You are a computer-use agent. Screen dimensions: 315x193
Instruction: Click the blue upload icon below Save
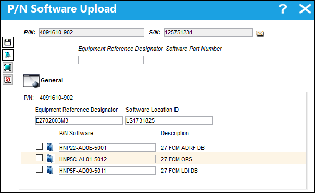click(x=8, y=55)
